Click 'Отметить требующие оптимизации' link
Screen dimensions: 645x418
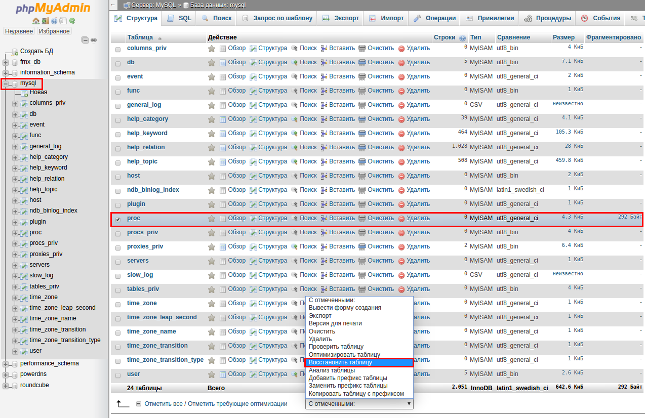pos(237,404)
